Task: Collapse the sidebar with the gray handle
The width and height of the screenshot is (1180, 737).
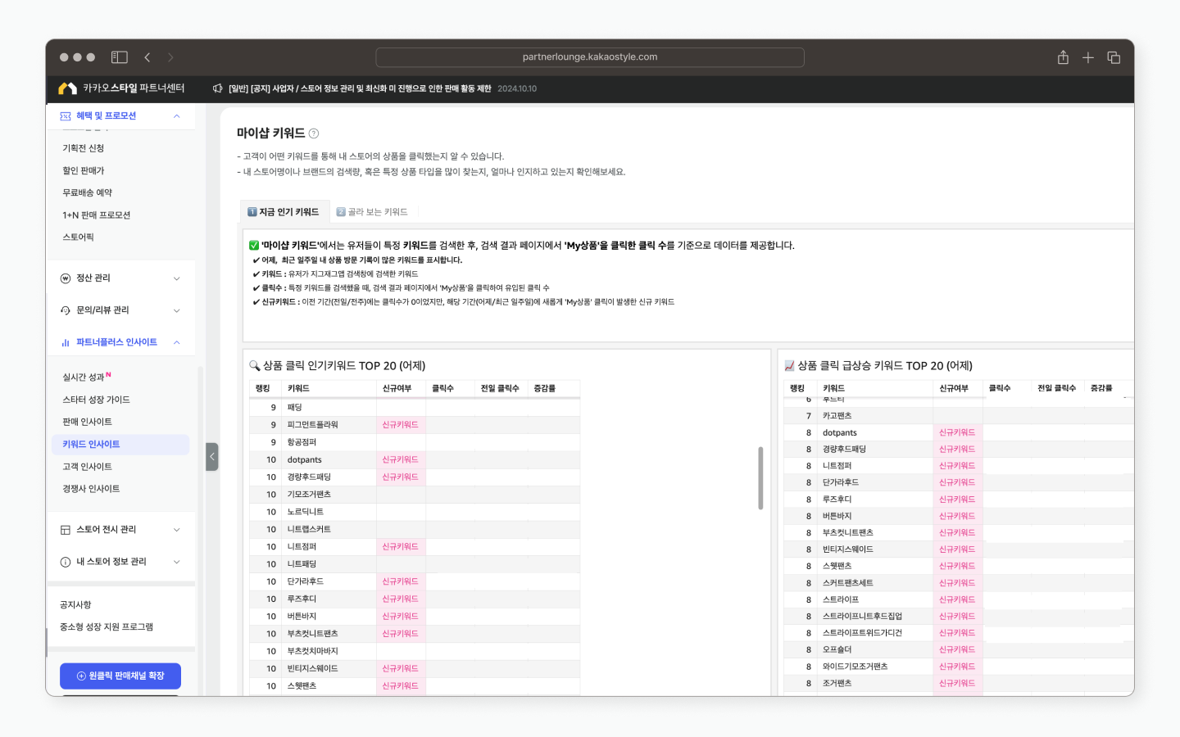Action: (x=212, y=457)
